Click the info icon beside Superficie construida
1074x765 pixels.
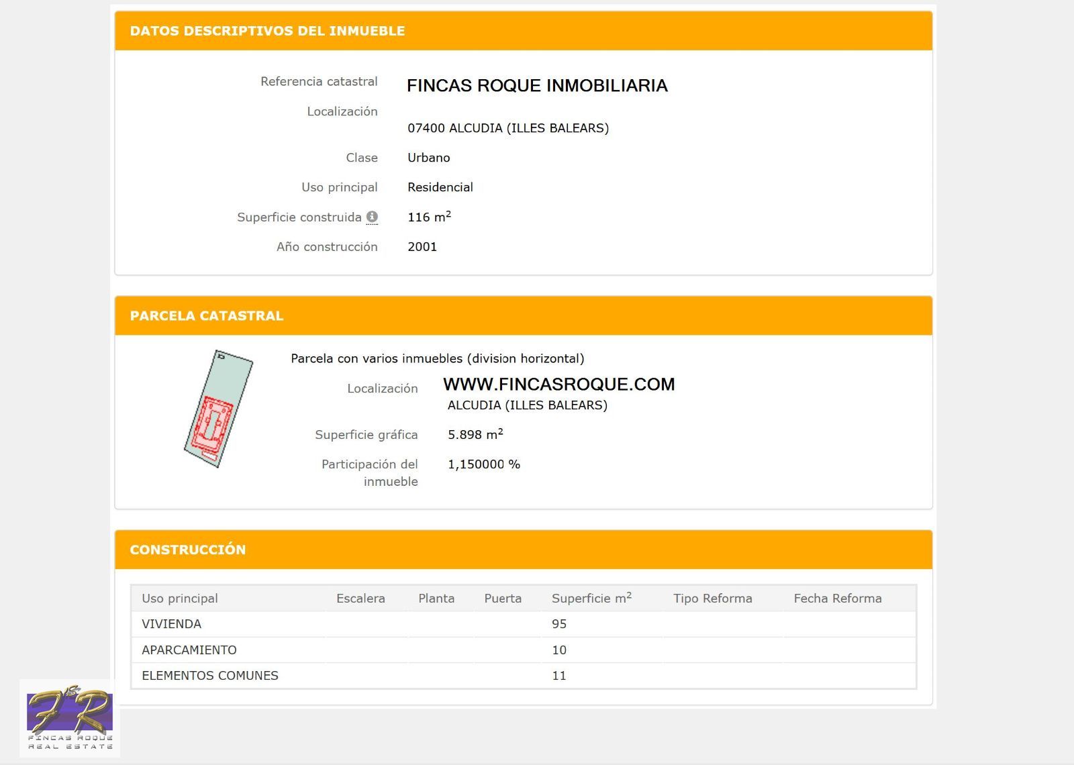372,217
